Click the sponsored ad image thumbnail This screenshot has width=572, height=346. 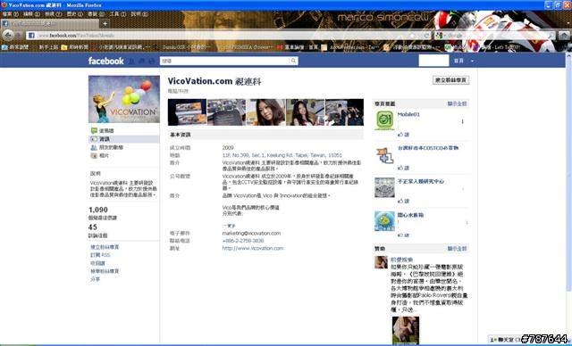click(405, 330)
